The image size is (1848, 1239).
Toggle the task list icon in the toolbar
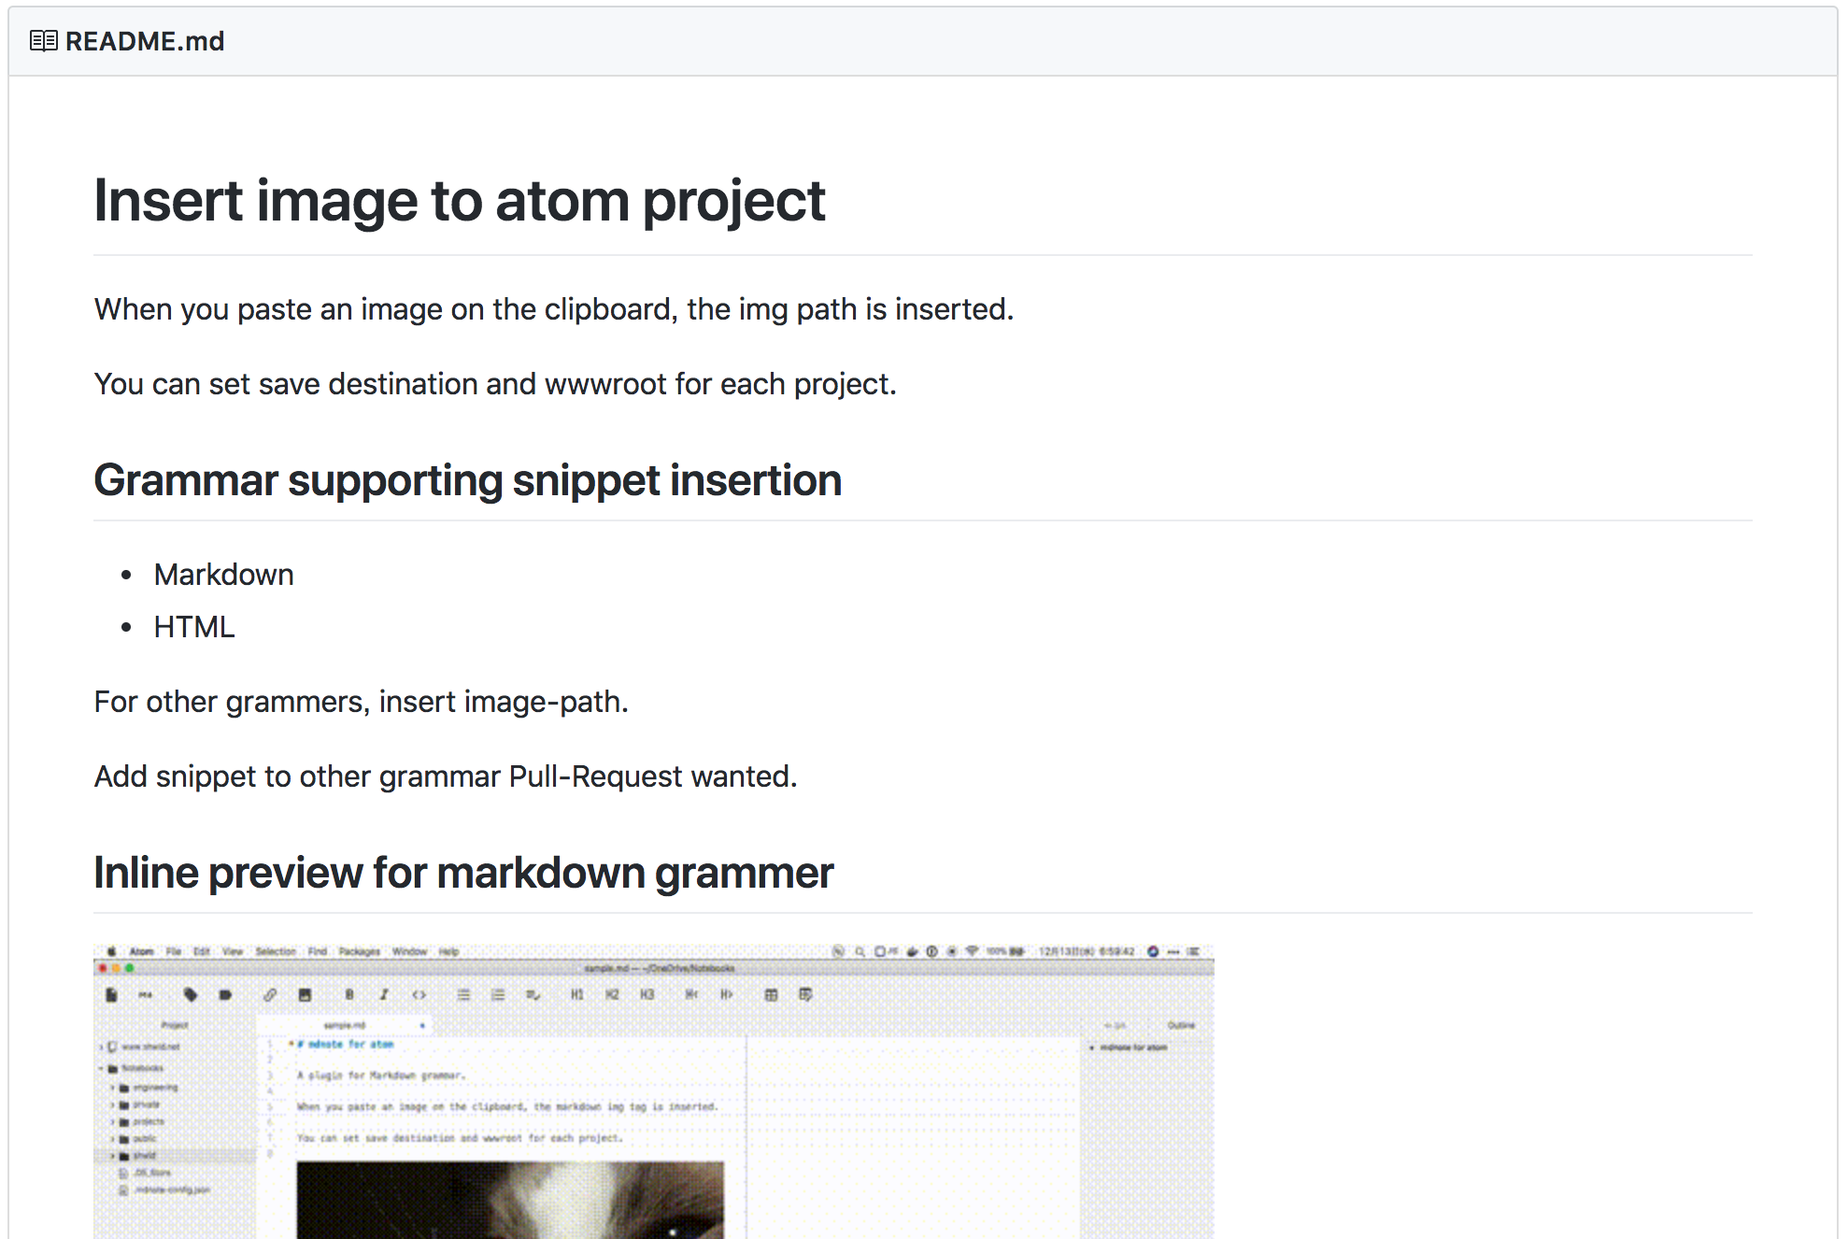pyautogui.click(x=533, y=994)
